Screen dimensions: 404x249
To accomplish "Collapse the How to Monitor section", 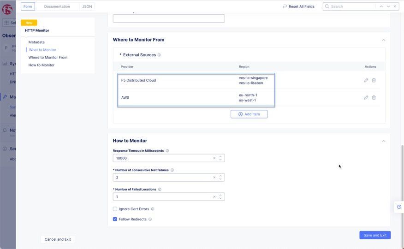I will (383, 141).
